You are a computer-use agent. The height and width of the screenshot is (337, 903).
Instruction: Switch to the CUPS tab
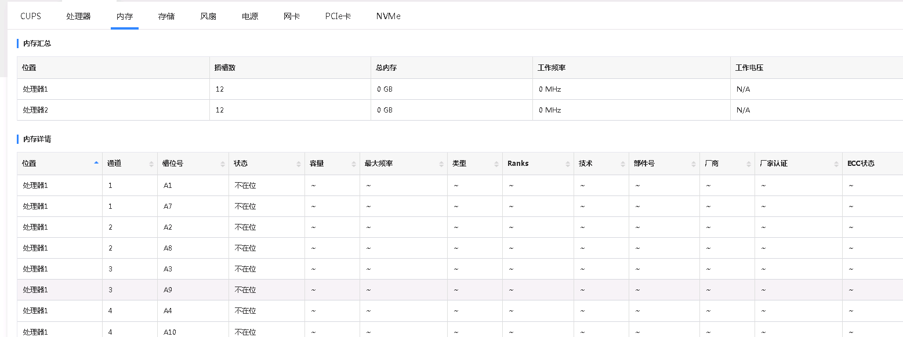tap(31, 16)
